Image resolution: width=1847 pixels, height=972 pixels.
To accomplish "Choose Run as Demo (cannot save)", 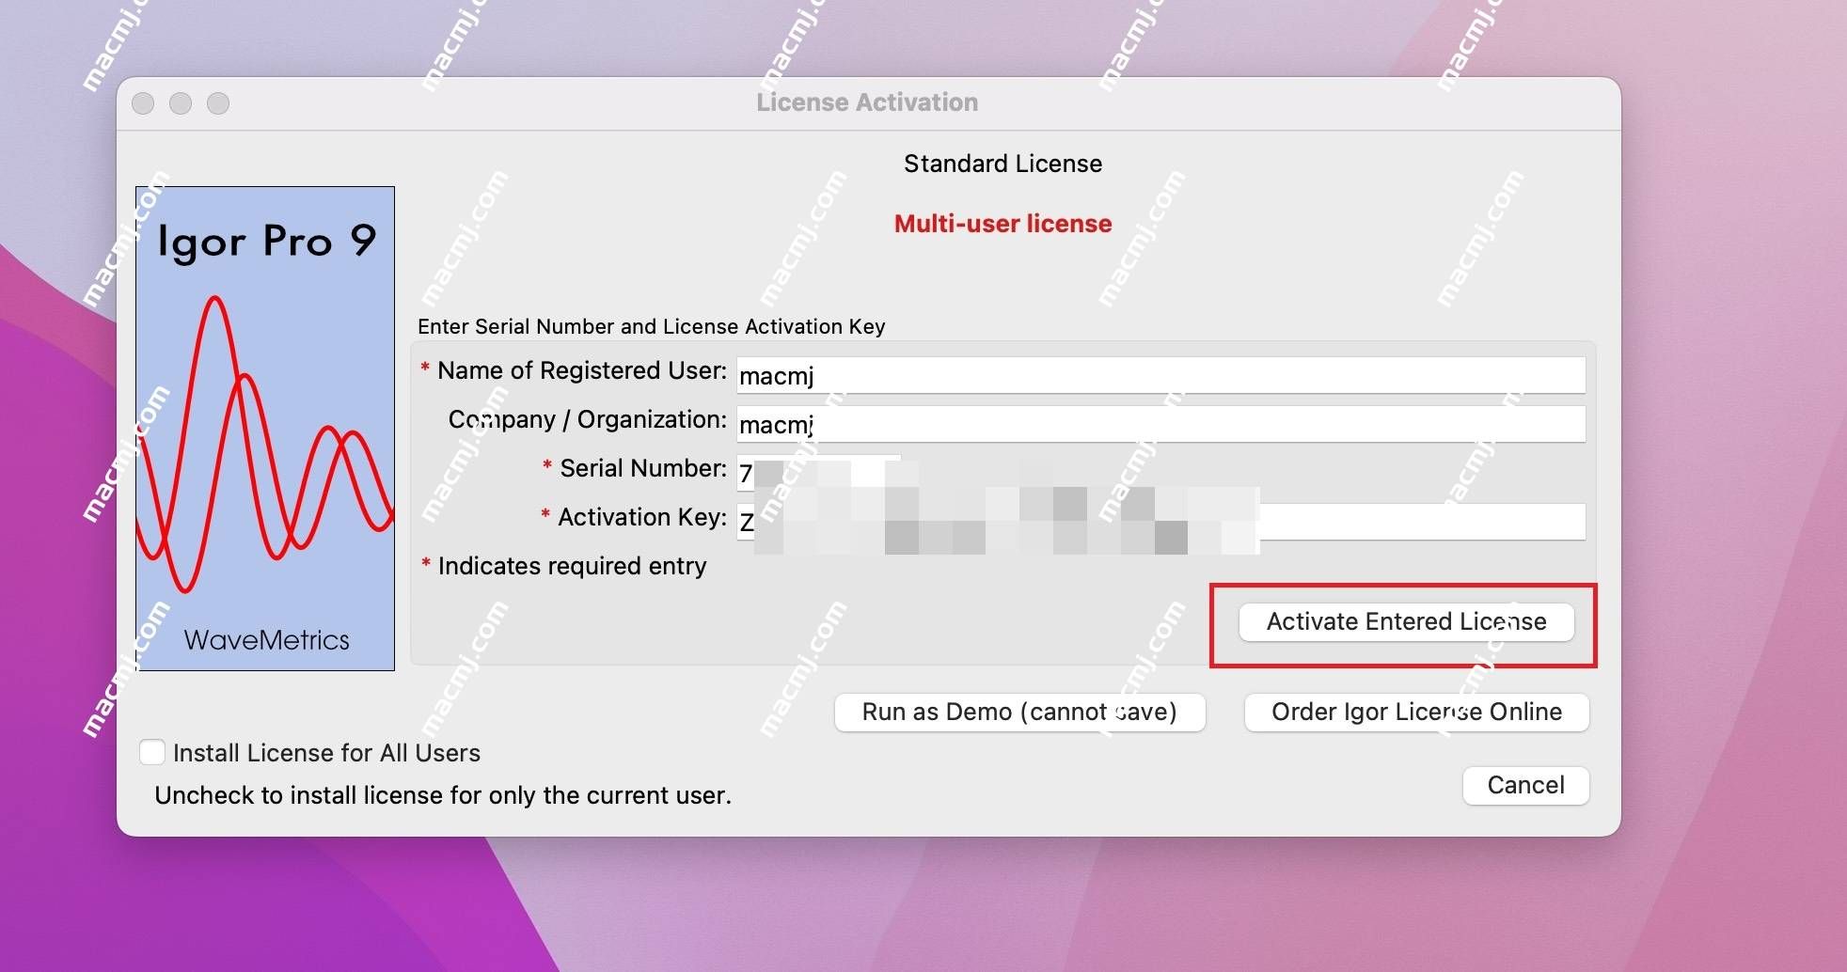I will pyautogui.click(x=1019, y=712).
